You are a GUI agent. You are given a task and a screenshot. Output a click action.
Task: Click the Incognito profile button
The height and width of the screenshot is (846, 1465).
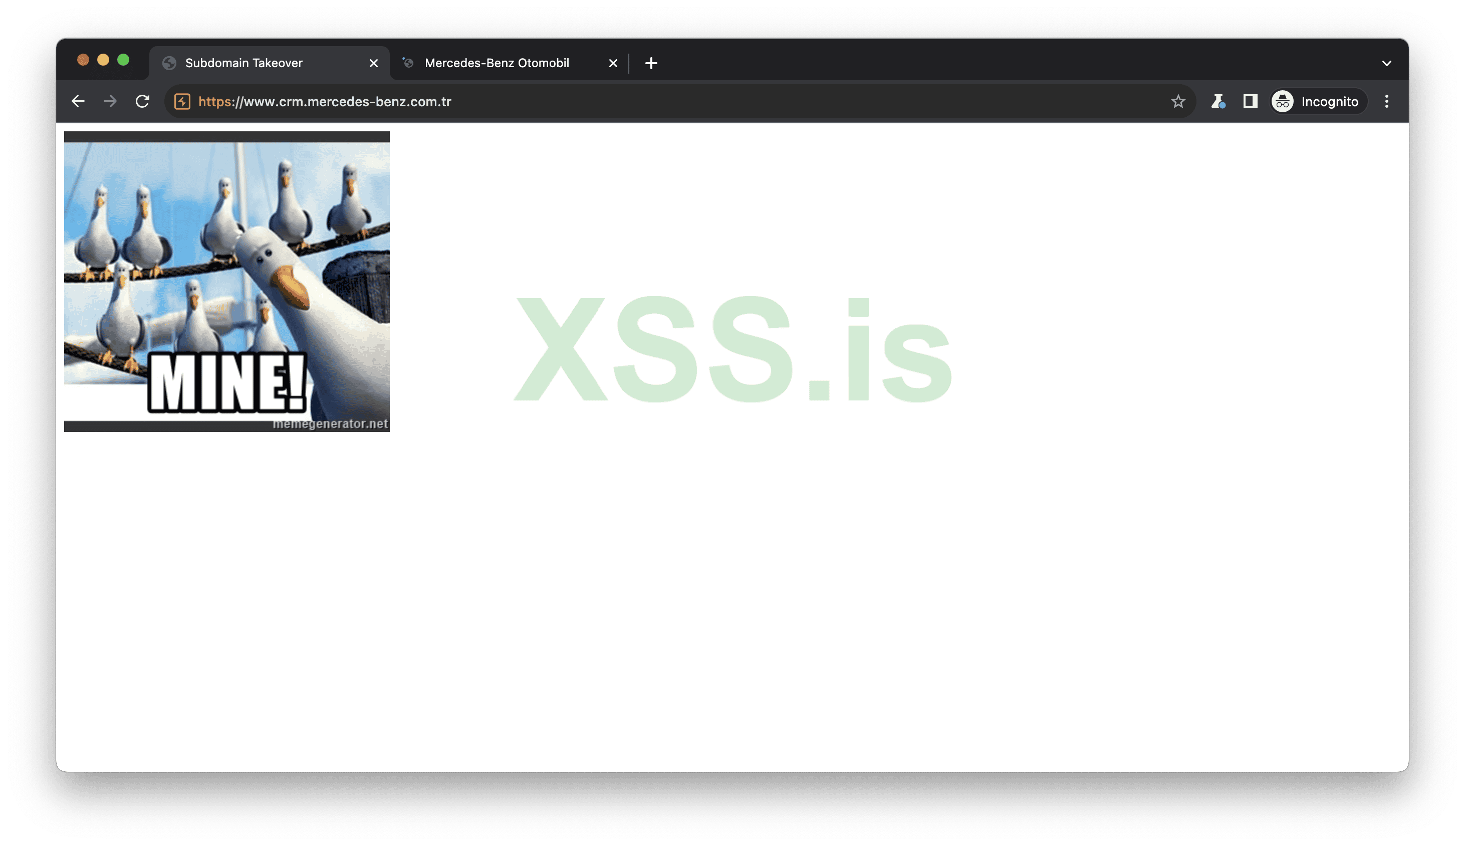click(1316, 102)
